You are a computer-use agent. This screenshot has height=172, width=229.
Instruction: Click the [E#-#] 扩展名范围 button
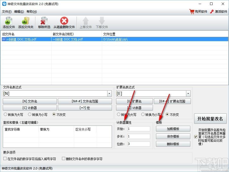(x=172, y=101)
